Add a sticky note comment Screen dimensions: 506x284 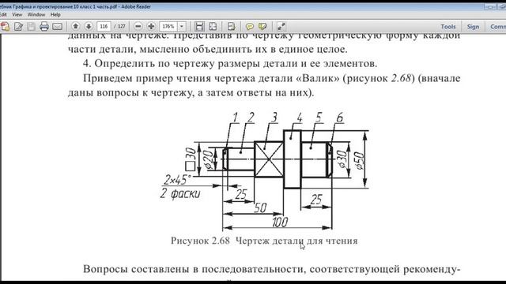(250, 26)
